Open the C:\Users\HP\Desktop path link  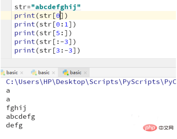tap(91, 82)
